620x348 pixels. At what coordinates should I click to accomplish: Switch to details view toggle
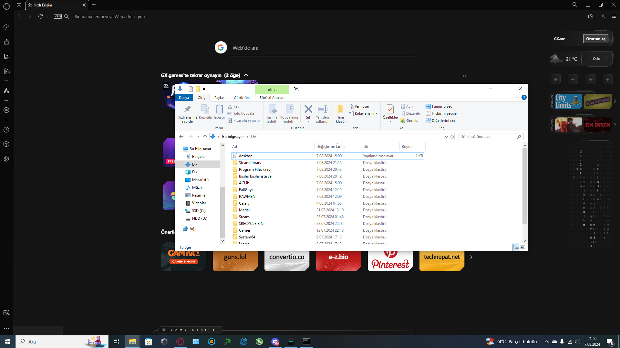pyautogui.click(x=516, y=247)
